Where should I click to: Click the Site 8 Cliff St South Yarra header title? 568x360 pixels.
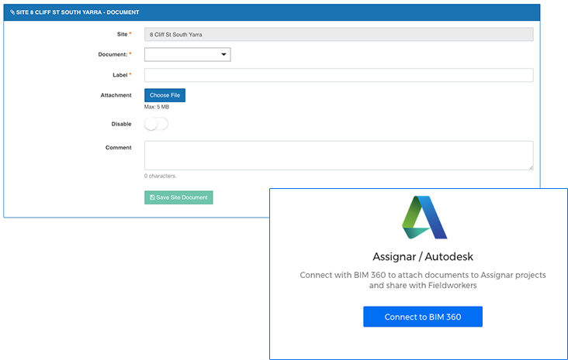[x=78, y=12]
